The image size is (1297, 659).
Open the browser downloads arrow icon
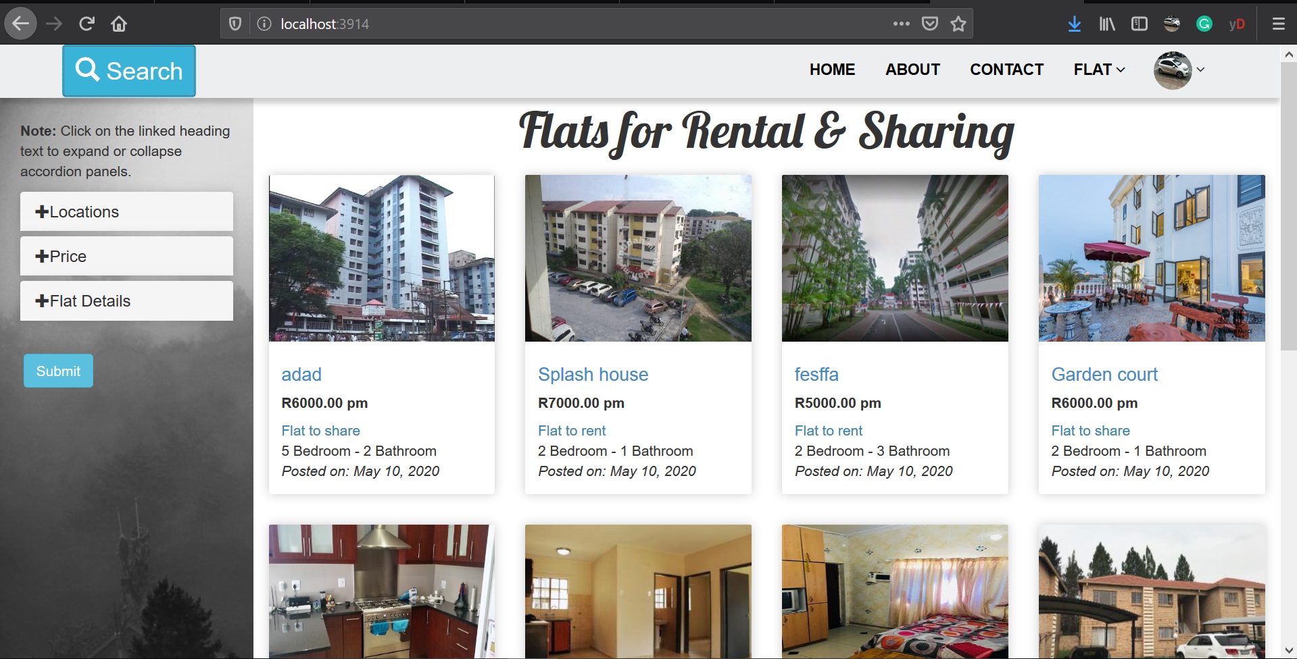pyautogui.click(x=1074, y=24)
